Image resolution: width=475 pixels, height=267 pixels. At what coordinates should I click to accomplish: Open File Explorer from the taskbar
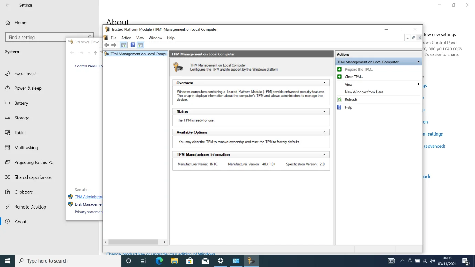tap(175, 261)
